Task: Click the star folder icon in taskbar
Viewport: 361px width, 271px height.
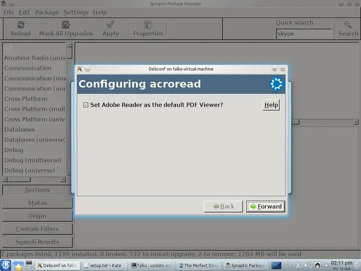Action: point(18,266)
